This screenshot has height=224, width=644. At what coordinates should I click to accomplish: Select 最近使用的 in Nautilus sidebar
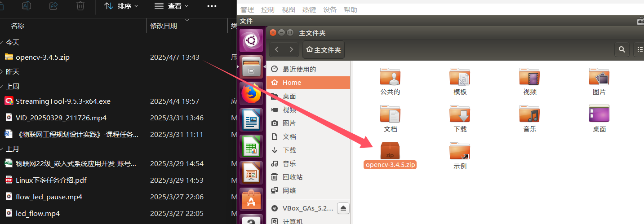click(x=308, y=69)
